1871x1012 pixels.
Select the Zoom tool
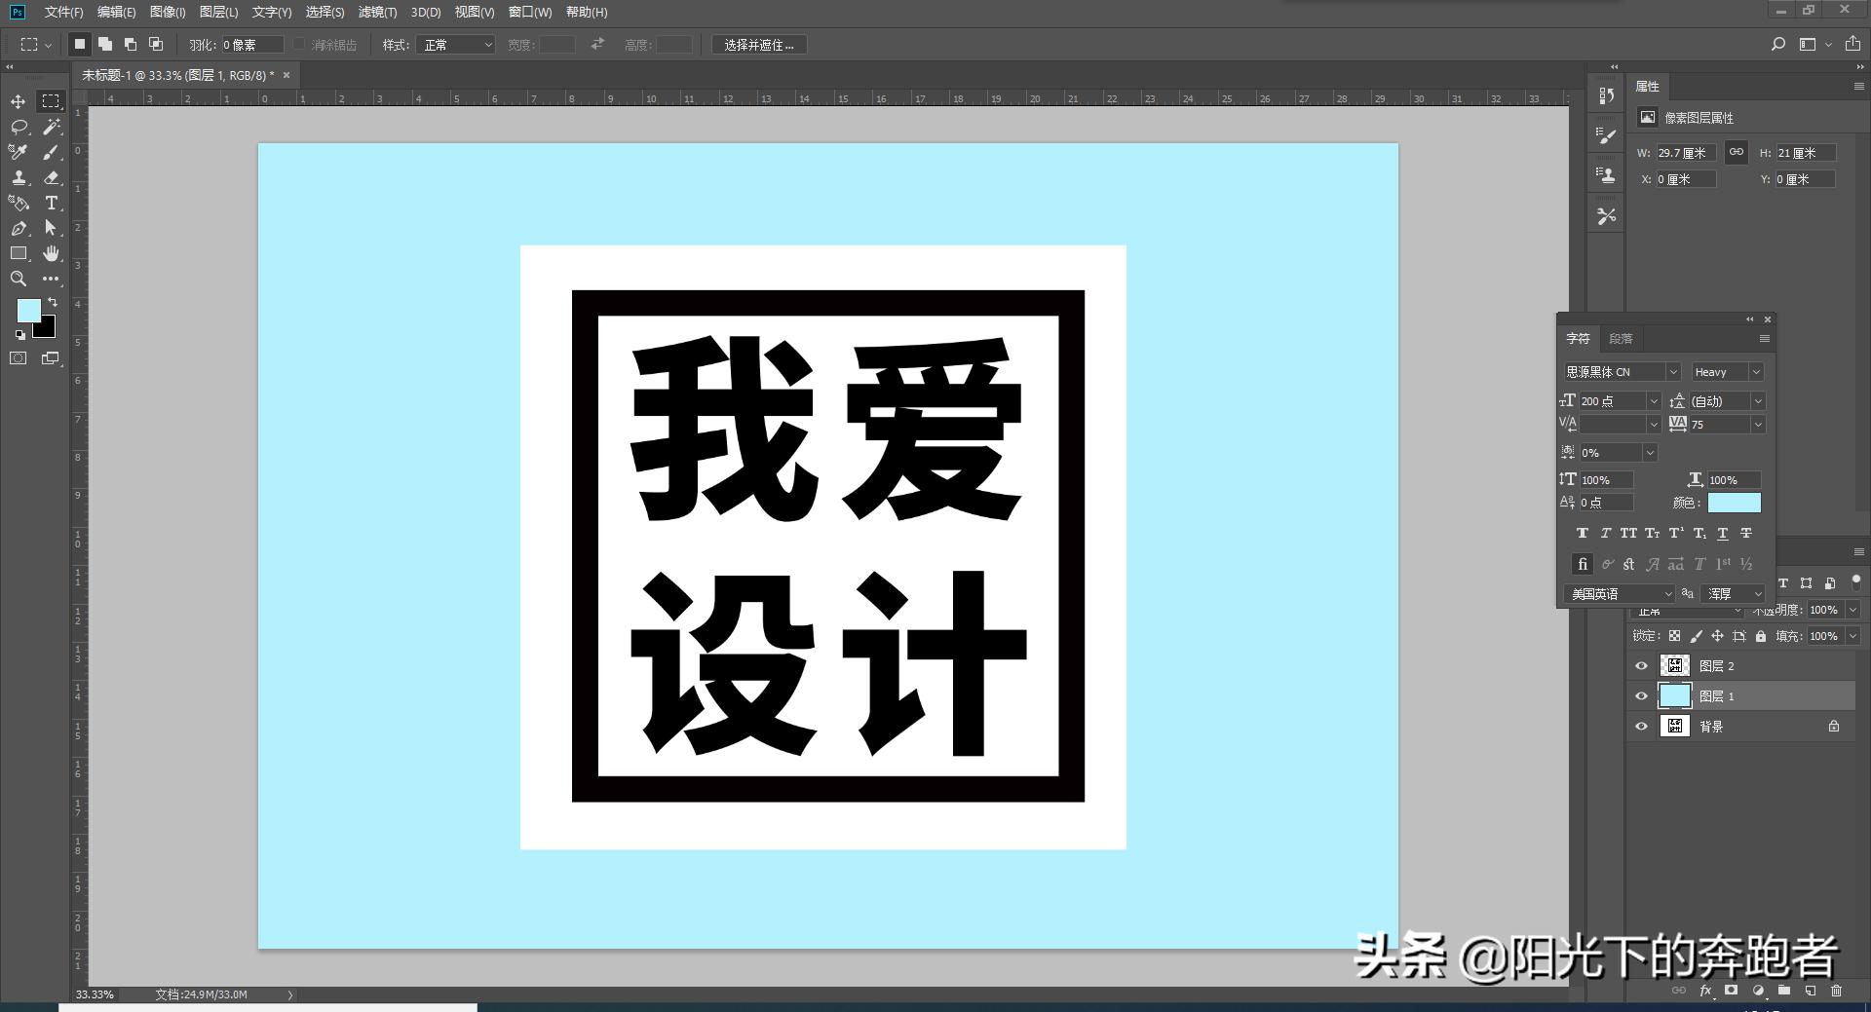pos(18,280)
